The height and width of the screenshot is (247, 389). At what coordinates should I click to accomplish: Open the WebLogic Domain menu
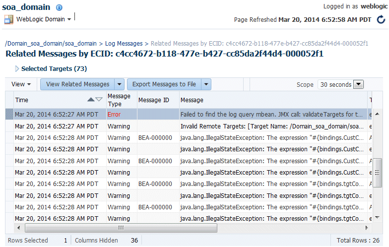[x=44, y=19]
